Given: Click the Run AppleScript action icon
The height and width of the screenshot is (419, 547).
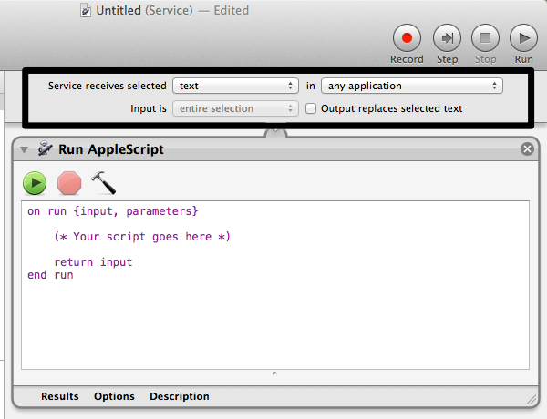Looking at the screenshot, I should pyautogui.click(x=45, y=148).
